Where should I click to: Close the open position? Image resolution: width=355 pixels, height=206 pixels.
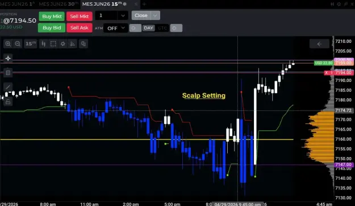[x=141, y=15]
